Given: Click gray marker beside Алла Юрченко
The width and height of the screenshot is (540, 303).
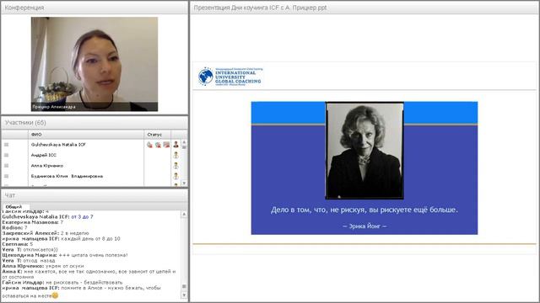Looking at the screenshot, I should tap(6, 166).
